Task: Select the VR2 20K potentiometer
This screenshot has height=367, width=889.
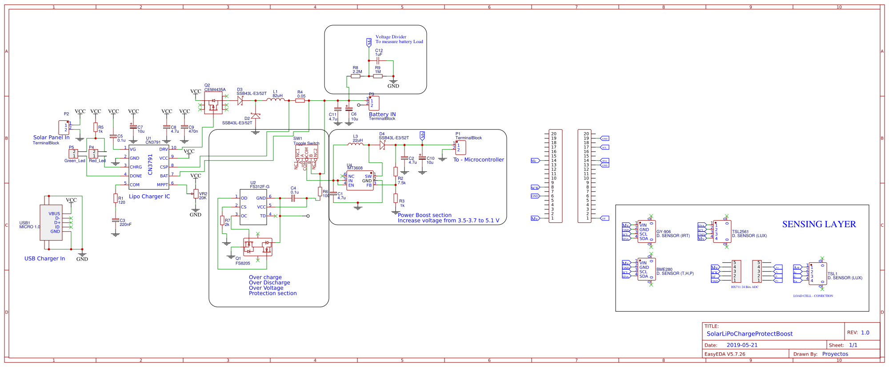Action: tap(196, 193)
